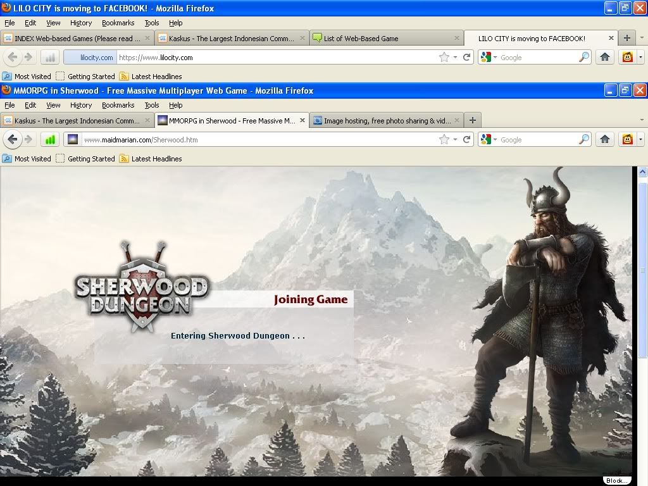Close the LILO CITY is moving tab

point(611,38)
